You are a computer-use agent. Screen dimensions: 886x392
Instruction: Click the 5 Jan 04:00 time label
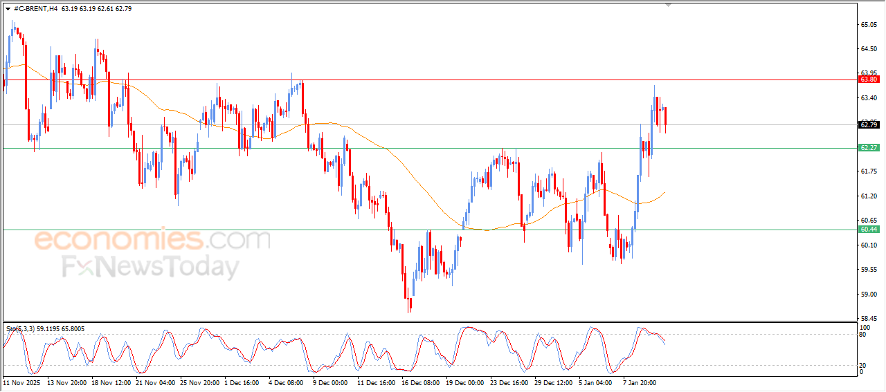(596, 382)
